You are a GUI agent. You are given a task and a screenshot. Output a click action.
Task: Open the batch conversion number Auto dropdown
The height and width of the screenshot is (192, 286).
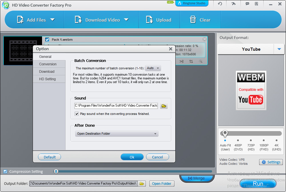coord(153,68)
